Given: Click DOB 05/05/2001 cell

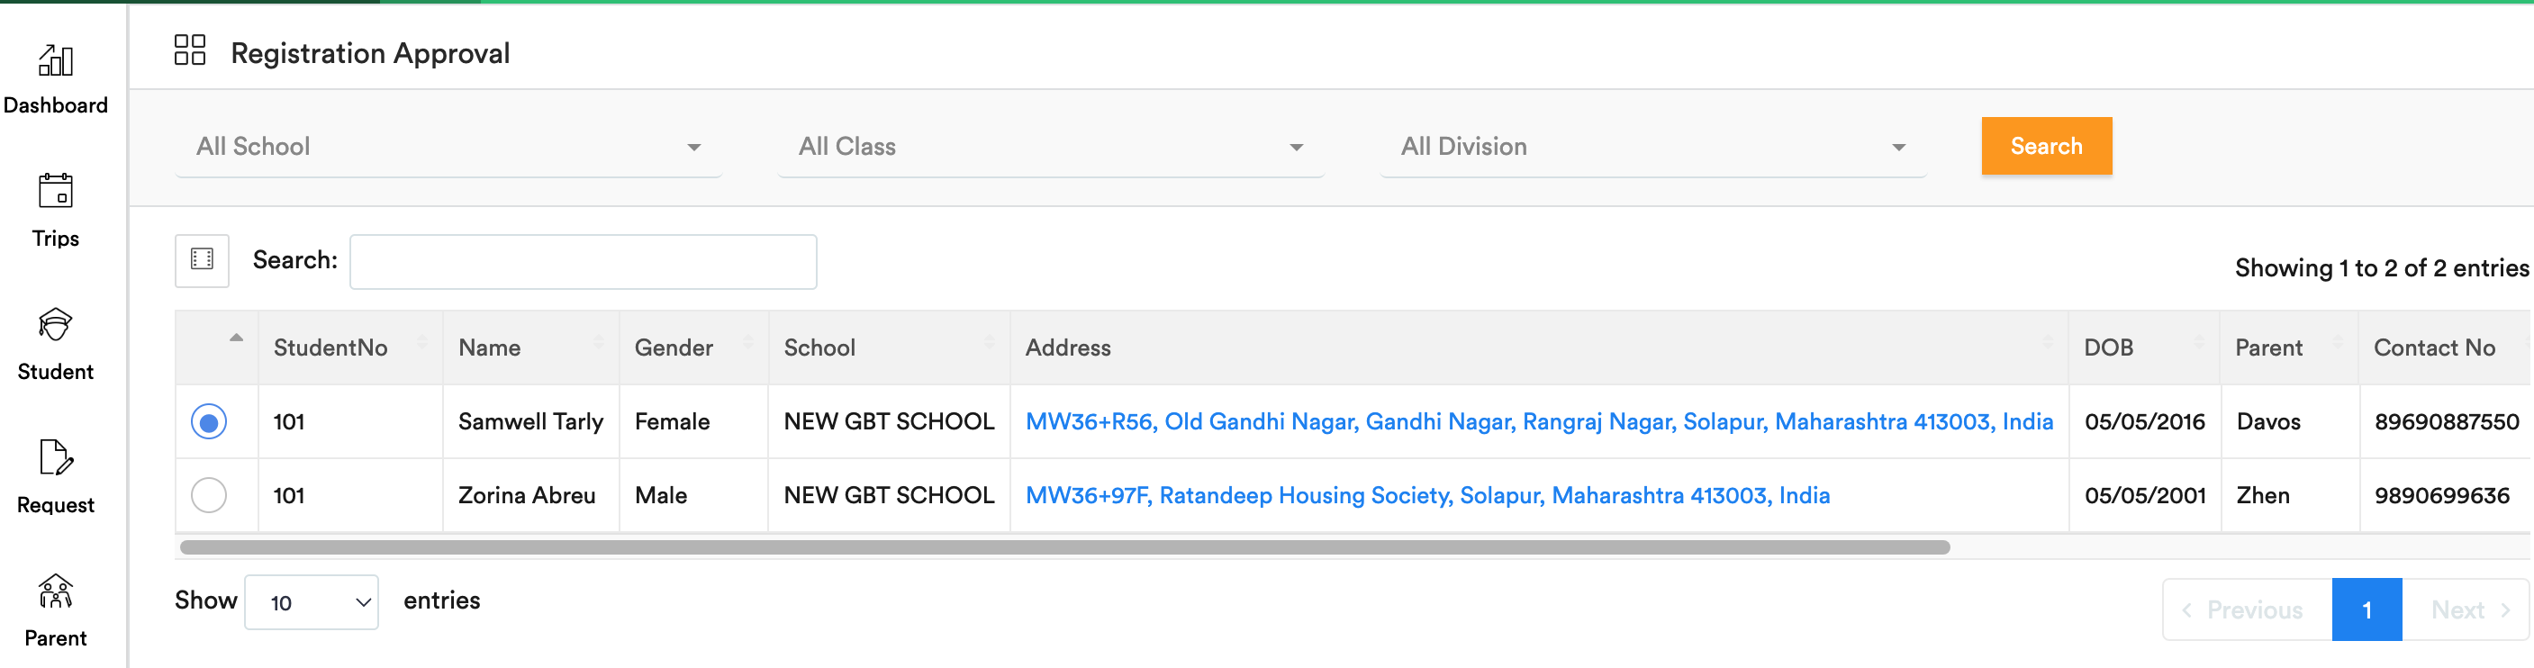Looking at the screenshot, I should click(2144, 496).
